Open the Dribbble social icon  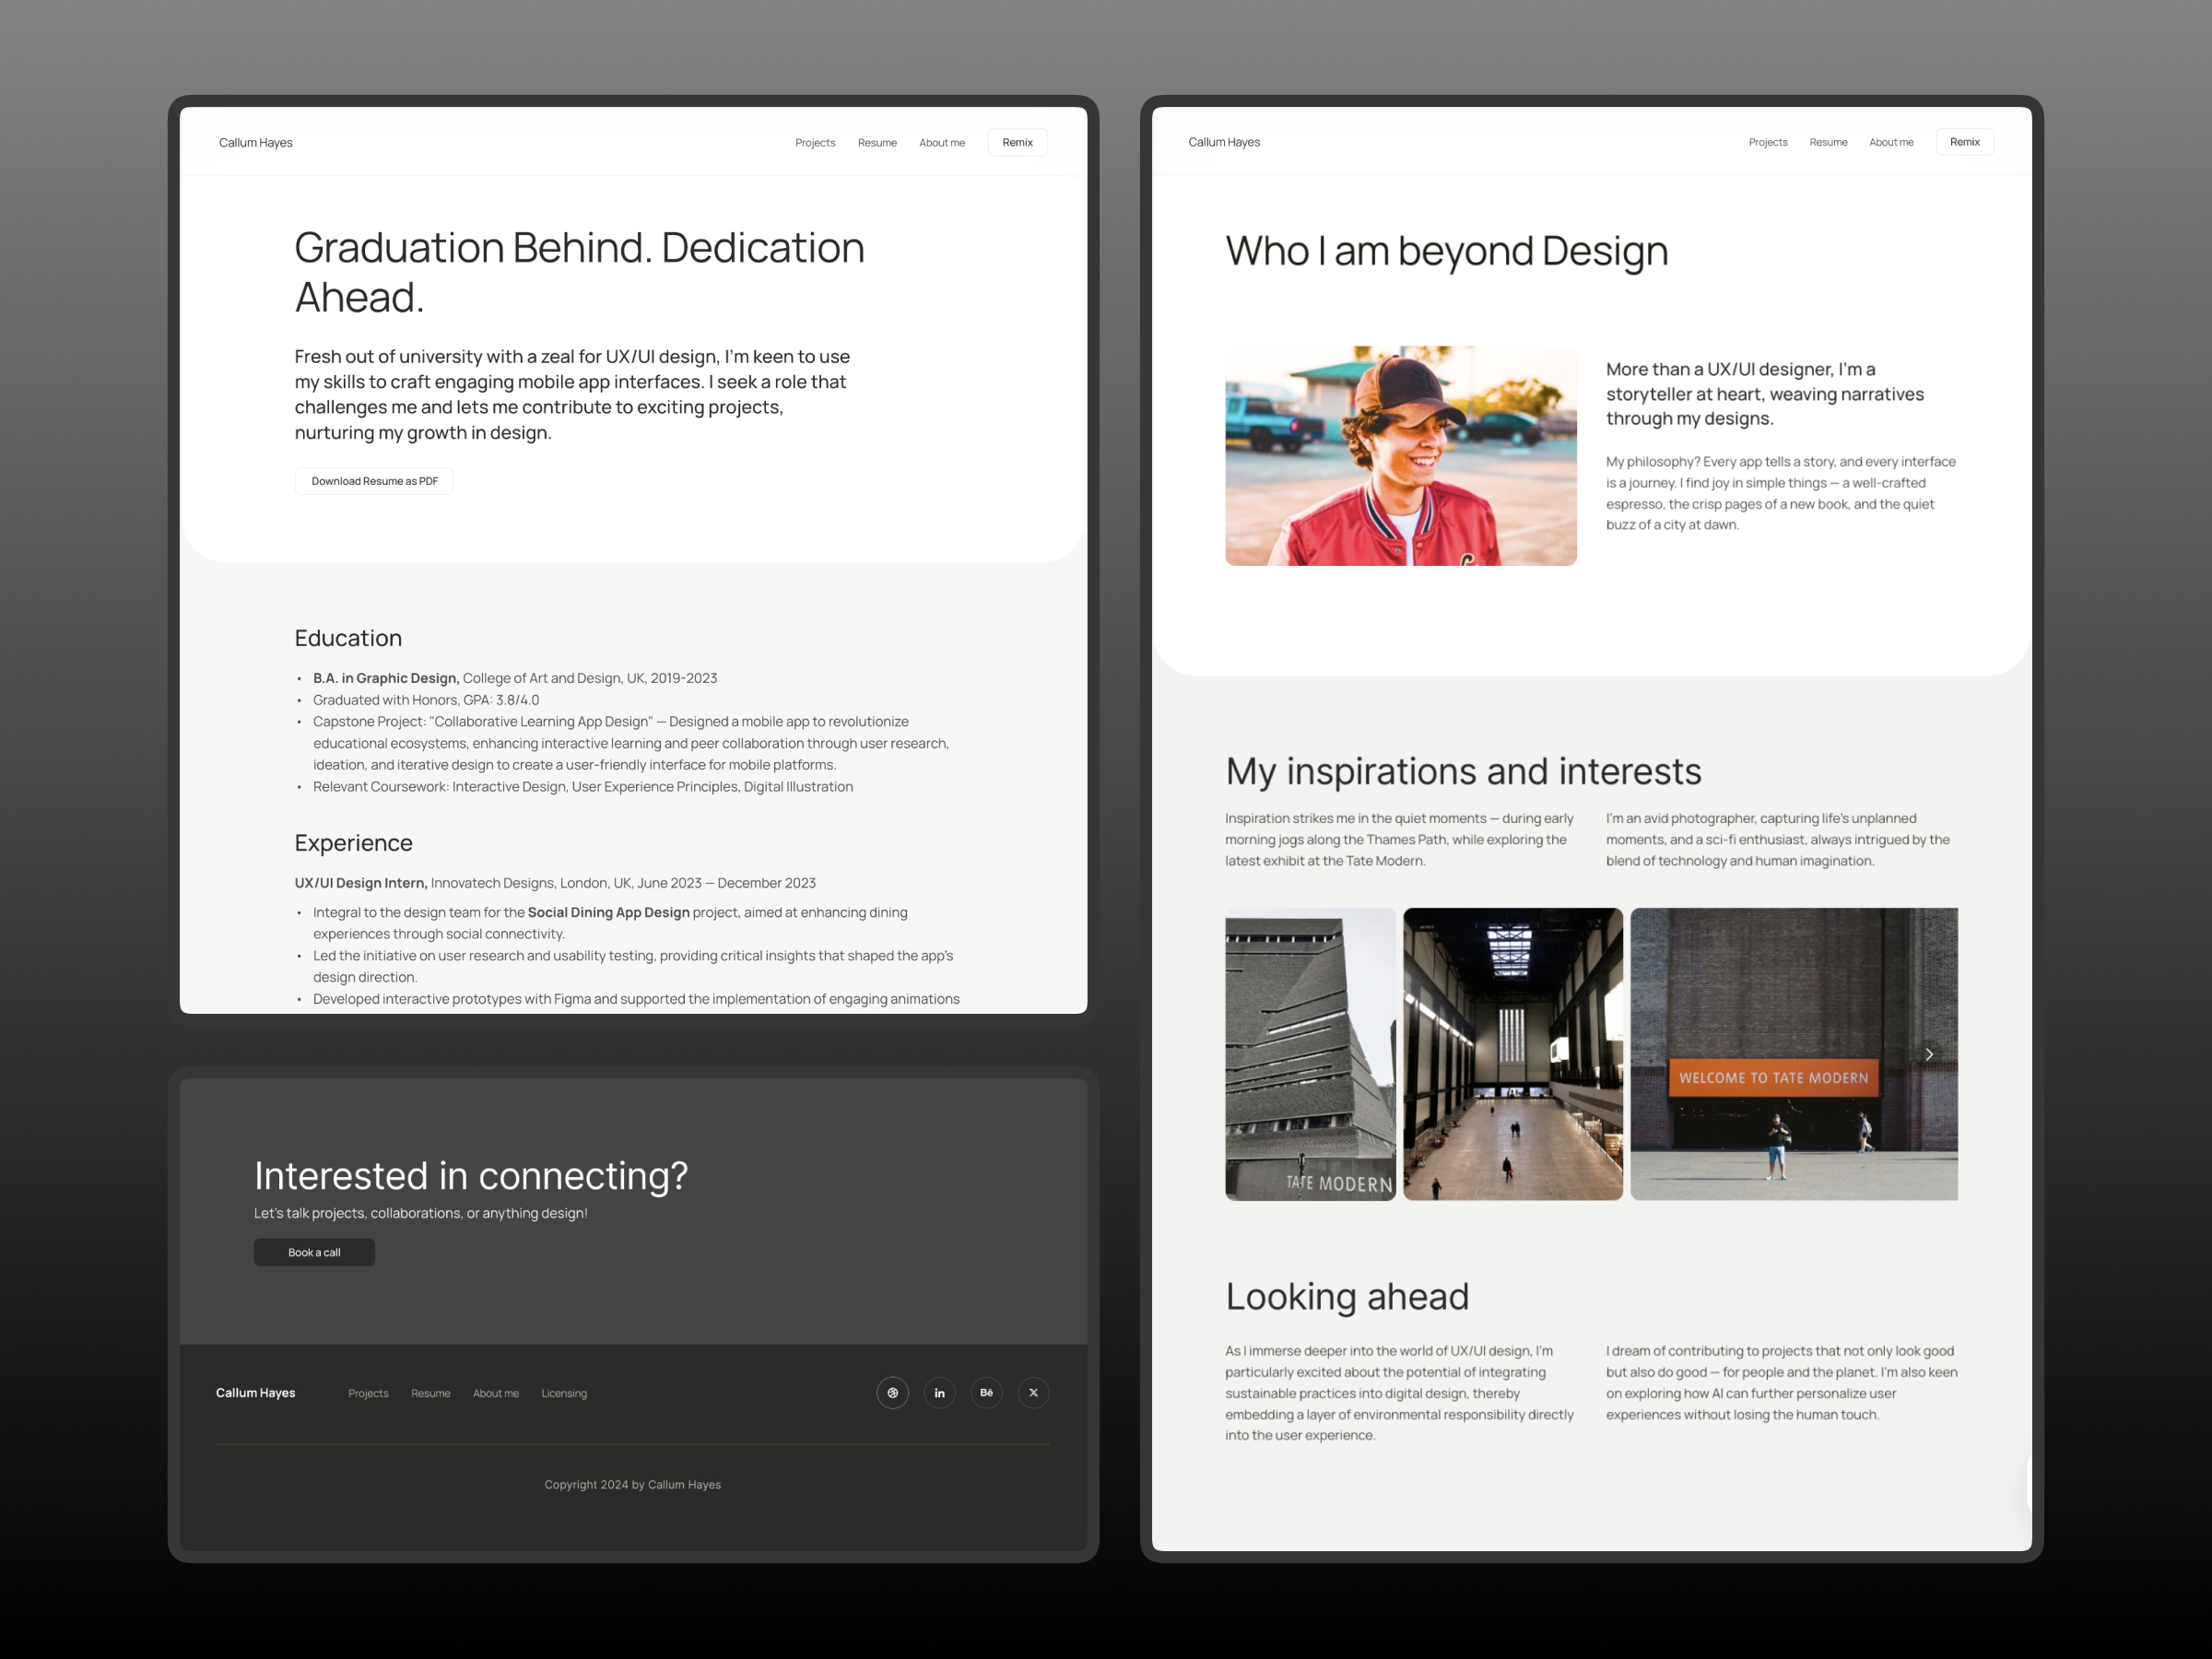(x=892, y=1392)
